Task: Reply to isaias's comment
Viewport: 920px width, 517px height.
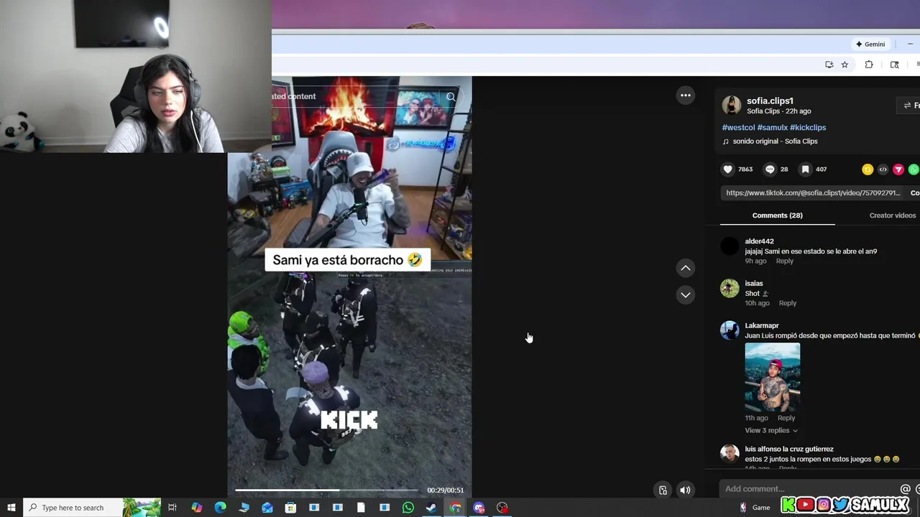Action: (788, 303)
